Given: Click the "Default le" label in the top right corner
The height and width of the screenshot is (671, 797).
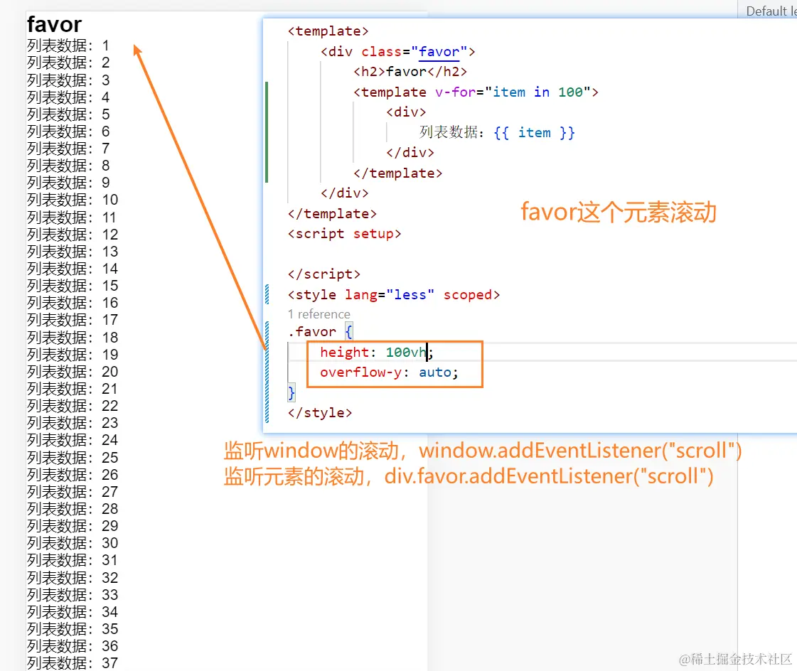Looking at the screenshot, I should point(771,11).
